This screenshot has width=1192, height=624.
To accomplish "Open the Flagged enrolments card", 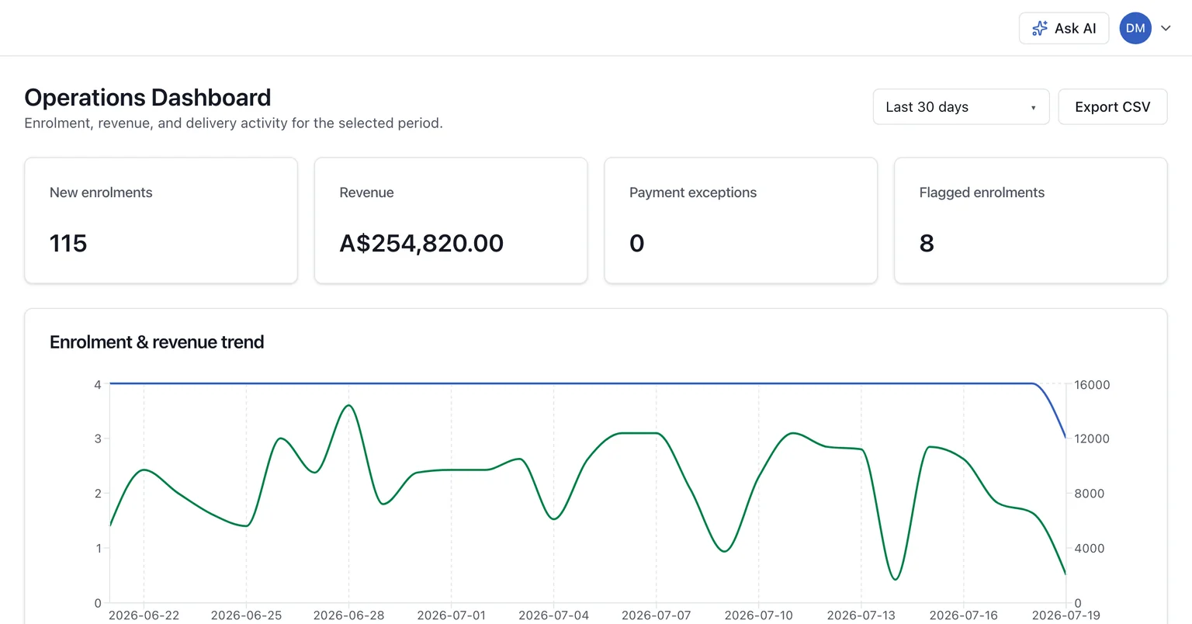I will [x=1031, y=220].
